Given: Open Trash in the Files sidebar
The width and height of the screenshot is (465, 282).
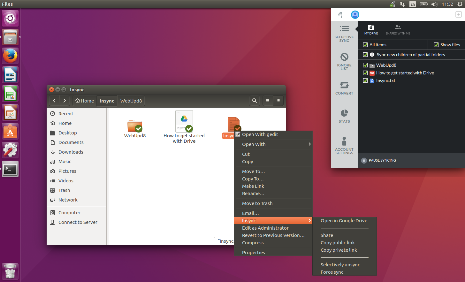Looking at the screenshot, I should (77, 190).
